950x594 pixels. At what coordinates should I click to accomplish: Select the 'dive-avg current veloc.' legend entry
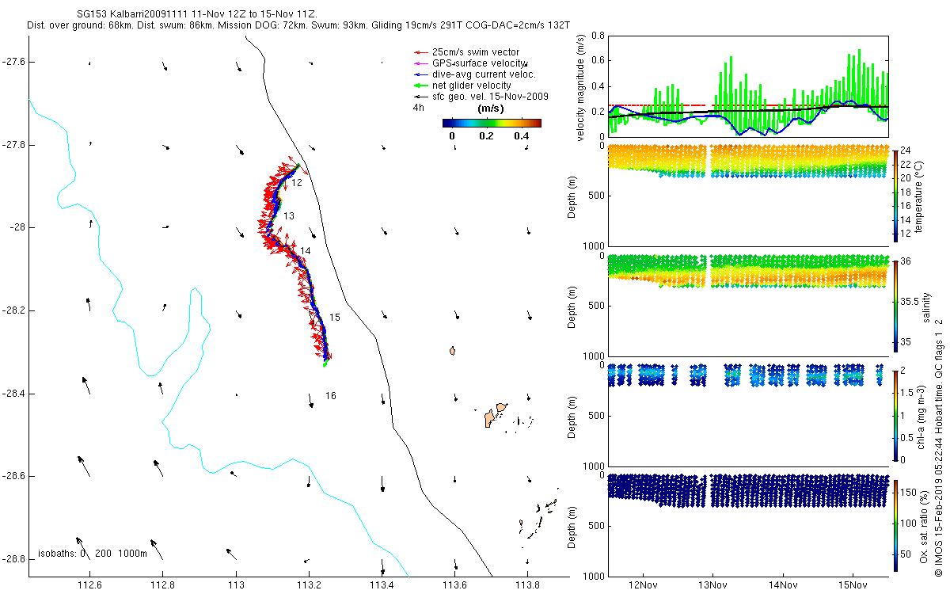point(484,74)
